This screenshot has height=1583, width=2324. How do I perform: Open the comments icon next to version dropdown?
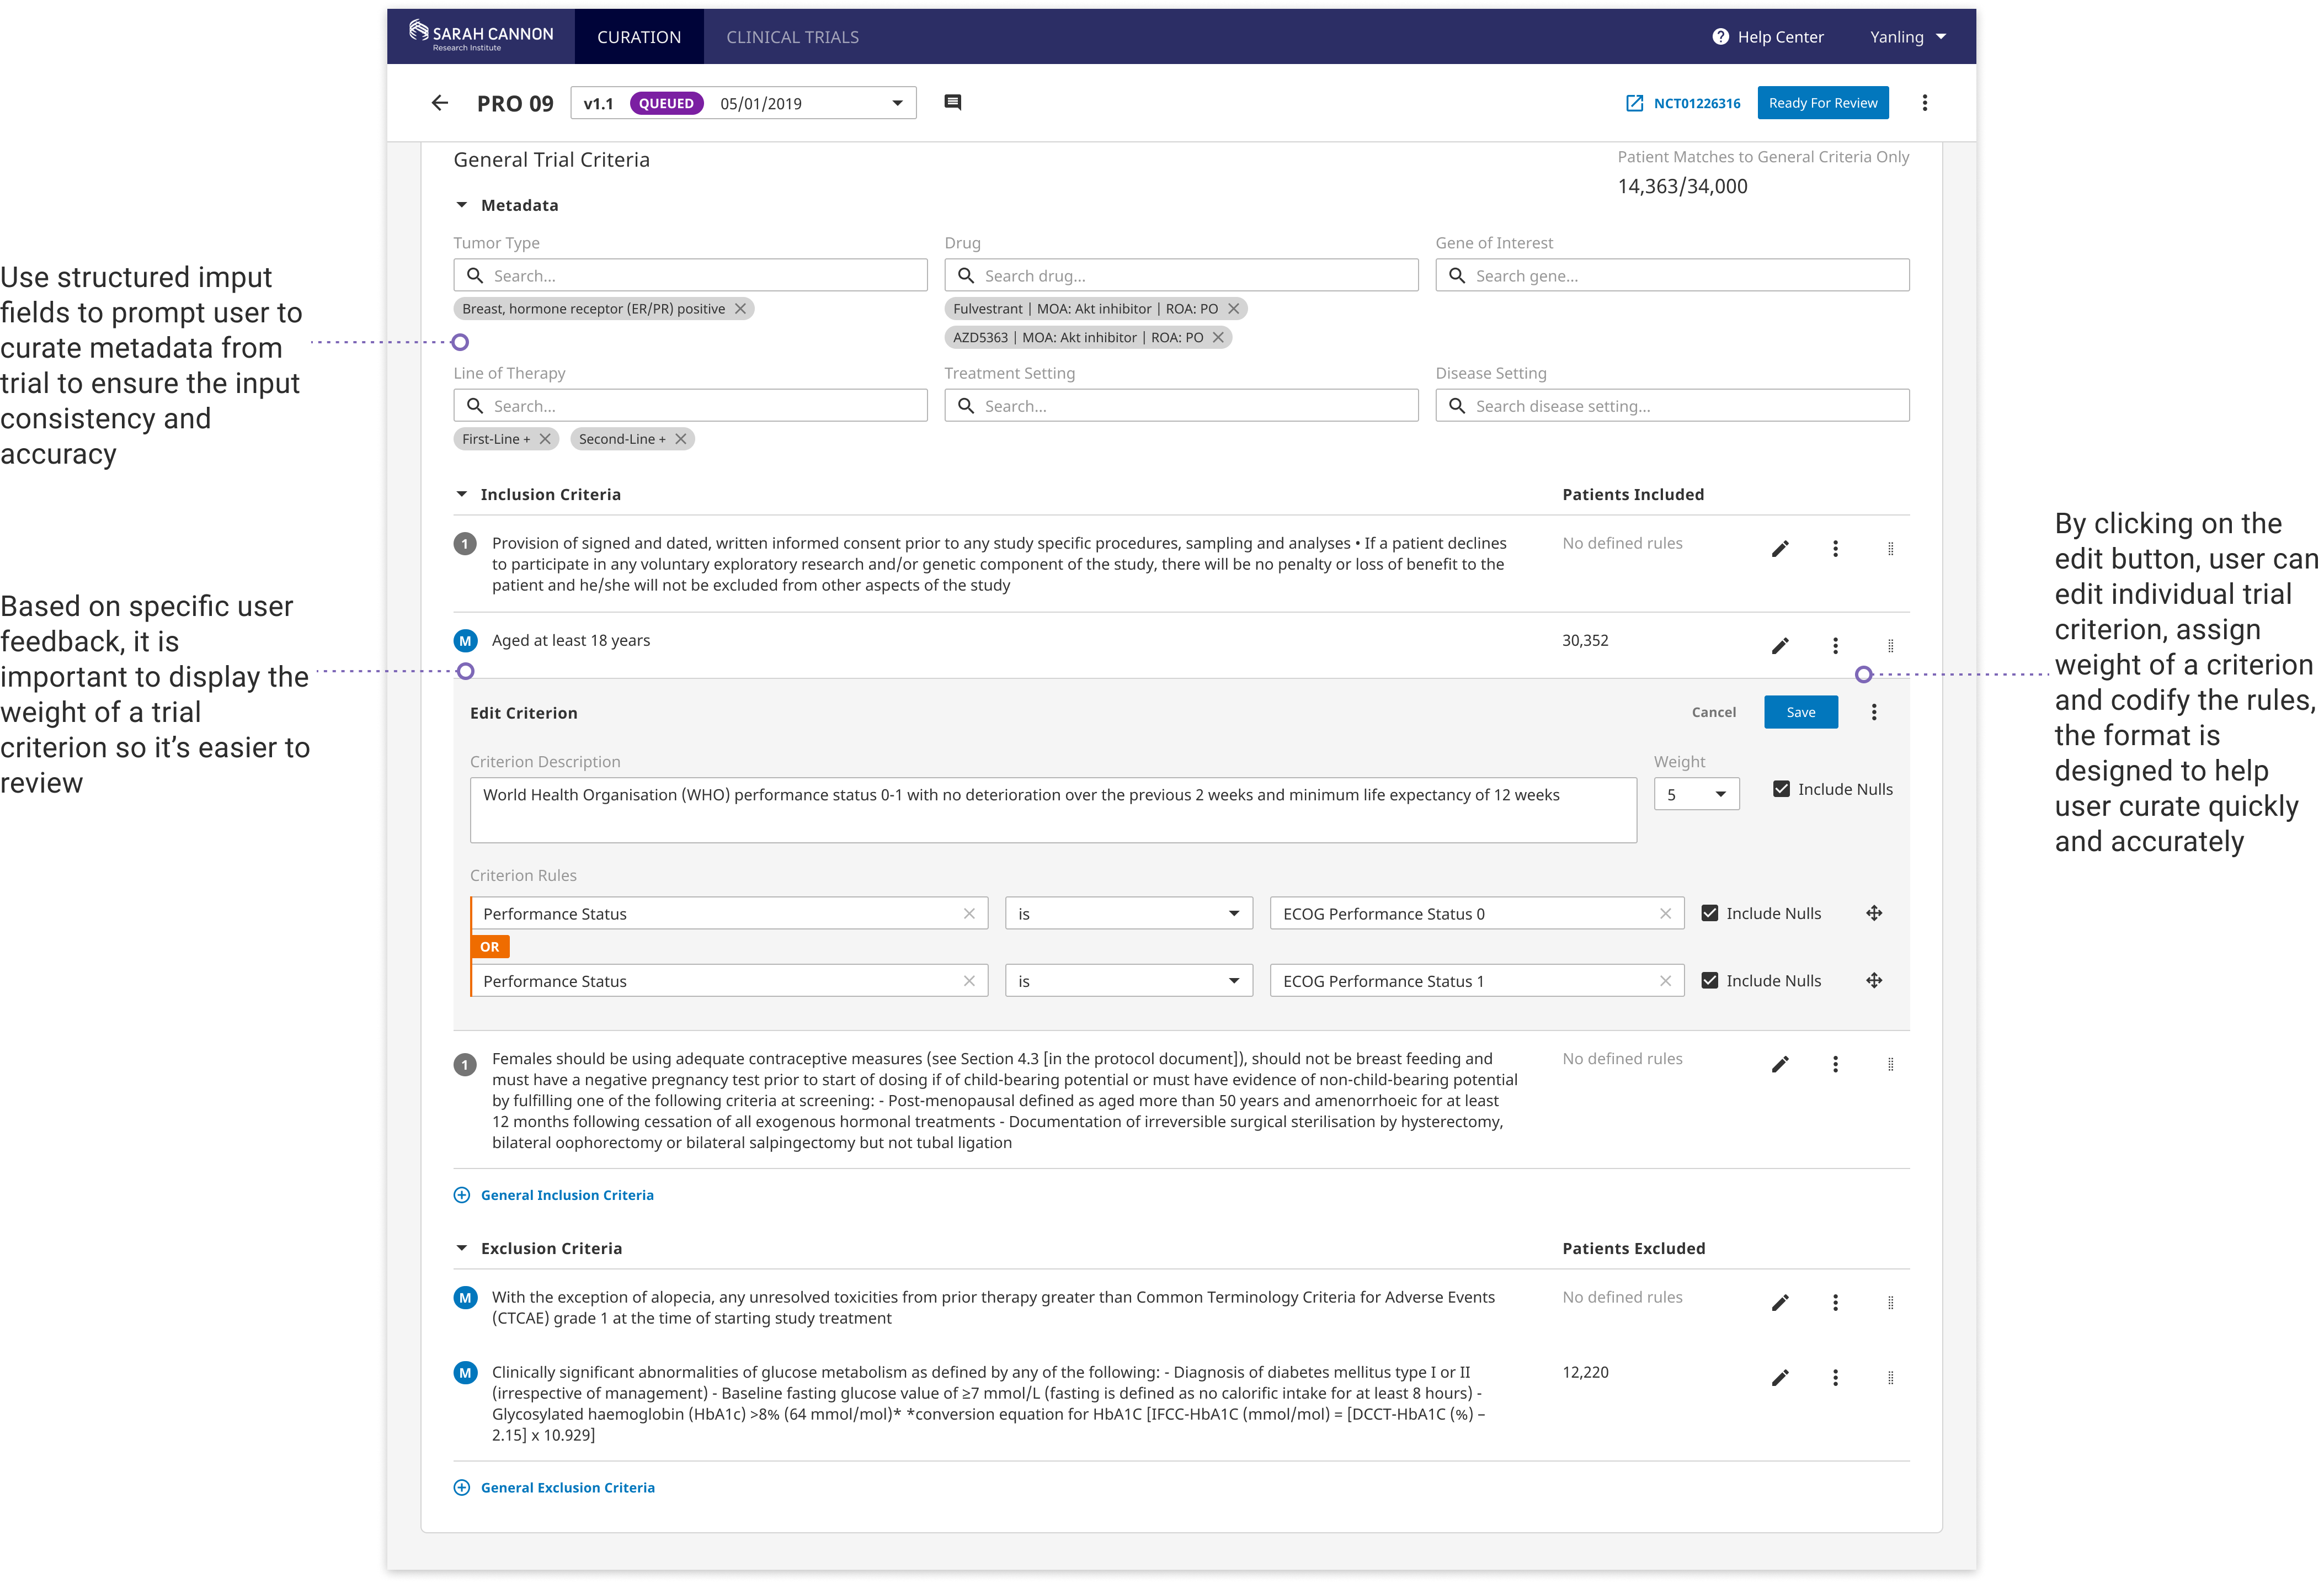pos(952,102)
